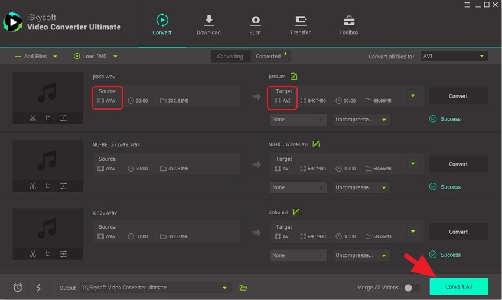
Task: Open the None subtitle dropdown for jiass.avi
Action: click(298, 120)
